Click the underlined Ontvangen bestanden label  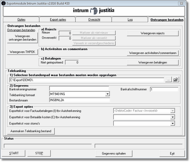click(21, 30)
